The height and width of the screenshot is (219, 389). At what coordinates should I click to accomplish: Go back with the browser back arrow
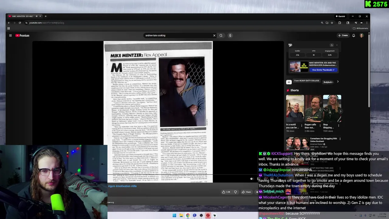9,23
